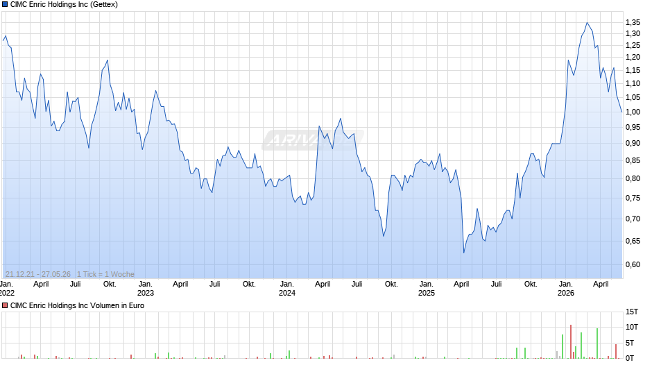Click the 1,10 price axis label
652x365 pixels.
(x=633, y=84)
